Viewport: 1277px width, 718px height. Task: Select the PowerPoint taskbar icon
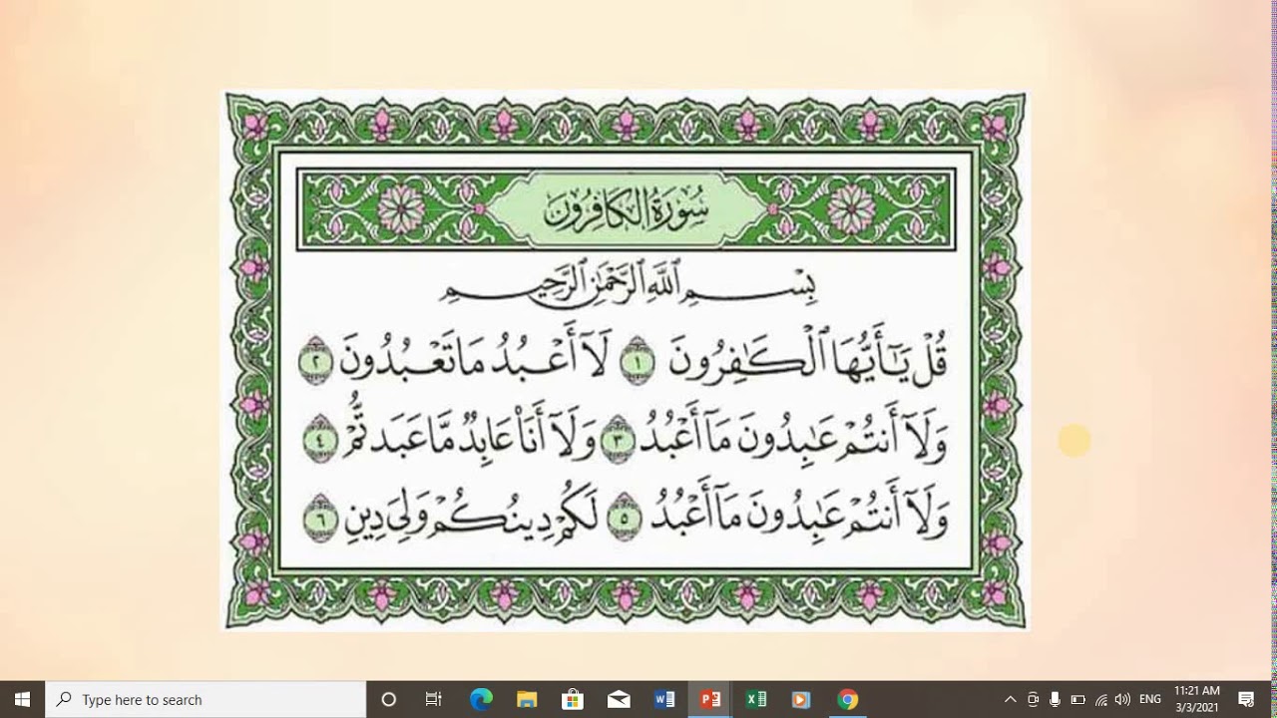710,699
